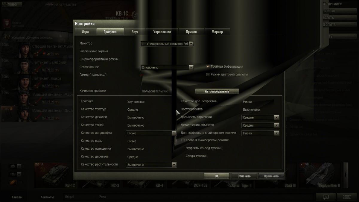The image size is (359, 202).
Task: Switch to the Звук tab
Action: 135,32
